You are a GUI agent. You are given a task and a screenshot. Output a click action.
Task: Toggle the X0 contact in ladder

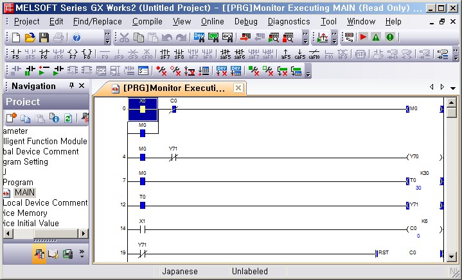tap(142, 109)
